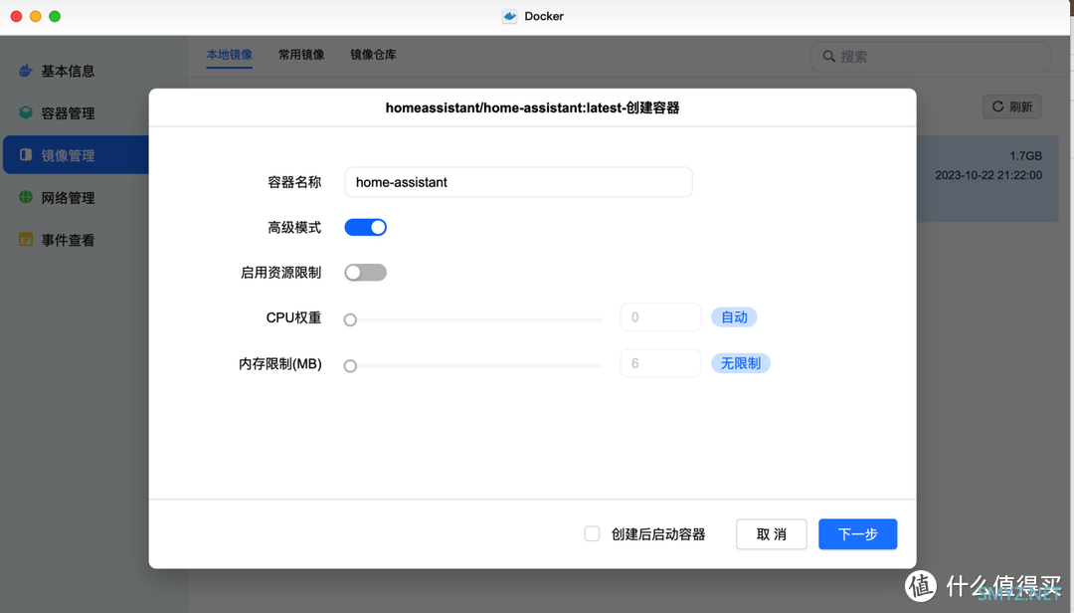The width and height of the screenshot is (1074, 613).
Task: Turn off the 高级模式 switch
Action: click(365, 227)
